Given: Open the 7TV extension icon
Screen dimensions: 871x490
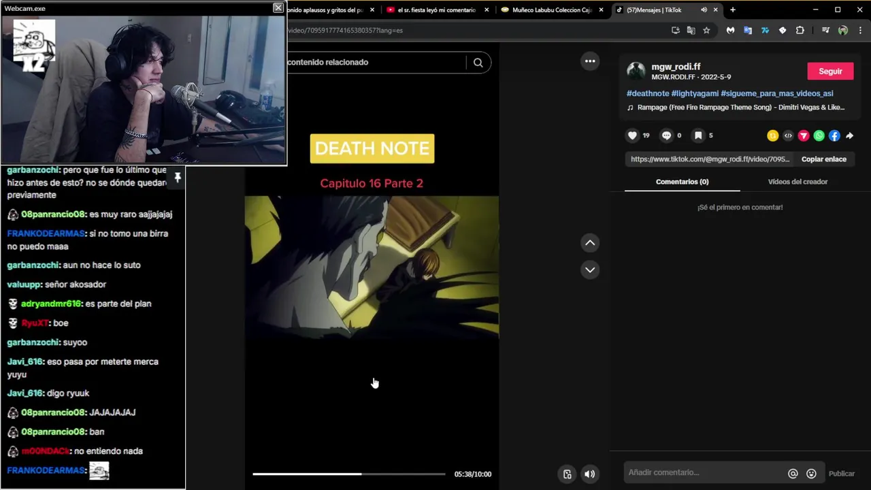Looking at the screenshot, I should pos(765,30).
